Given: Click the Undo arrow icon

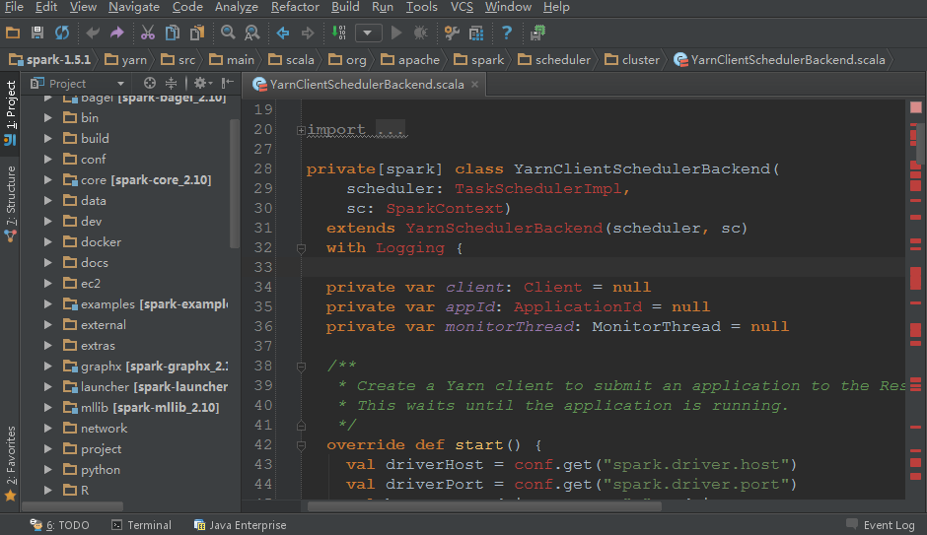Looking at the screenshot, I should click(93, 33).
